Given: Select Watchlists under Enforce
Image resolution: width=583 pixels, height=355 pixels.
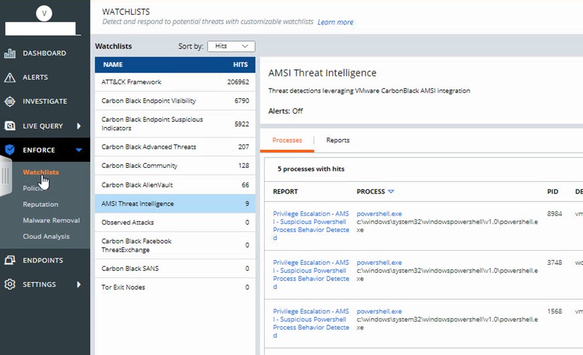Looking at the screenshot, I should pyautogui.click(x=41, y=172).
